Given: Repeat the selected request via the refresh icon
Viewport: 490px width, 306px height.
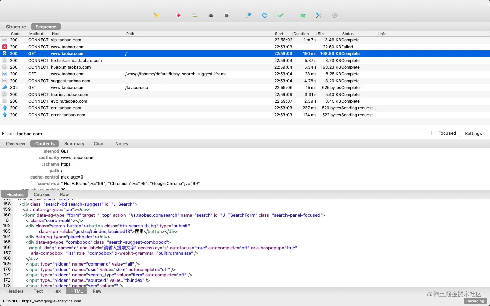Looking at the screenshot, I should click(265, 15).
